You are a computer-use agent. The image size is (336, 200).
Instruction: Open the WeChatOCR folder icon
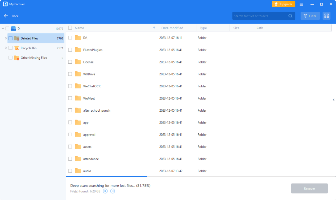pos(78,86)
